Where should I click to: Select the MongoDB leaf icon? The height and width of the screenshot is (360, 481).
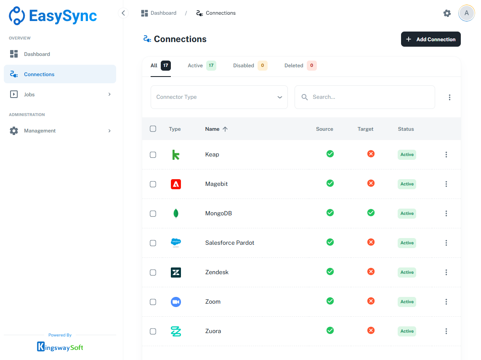coord(175,213)
